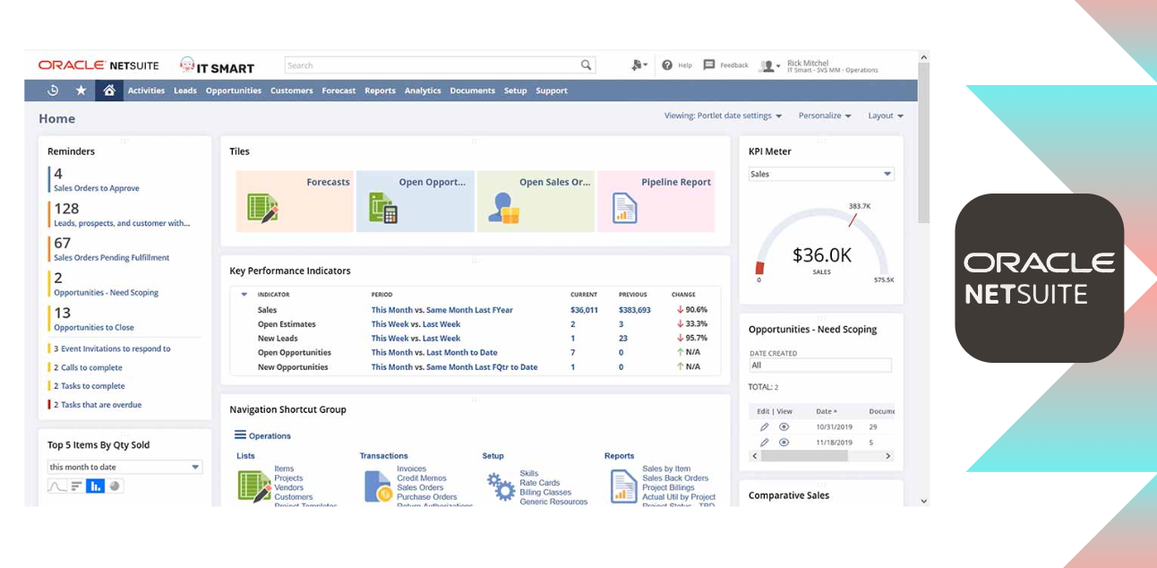The image size is (1157, 568).
Task: Open the Open Sales Or... tile
Action: coord(536,202)
